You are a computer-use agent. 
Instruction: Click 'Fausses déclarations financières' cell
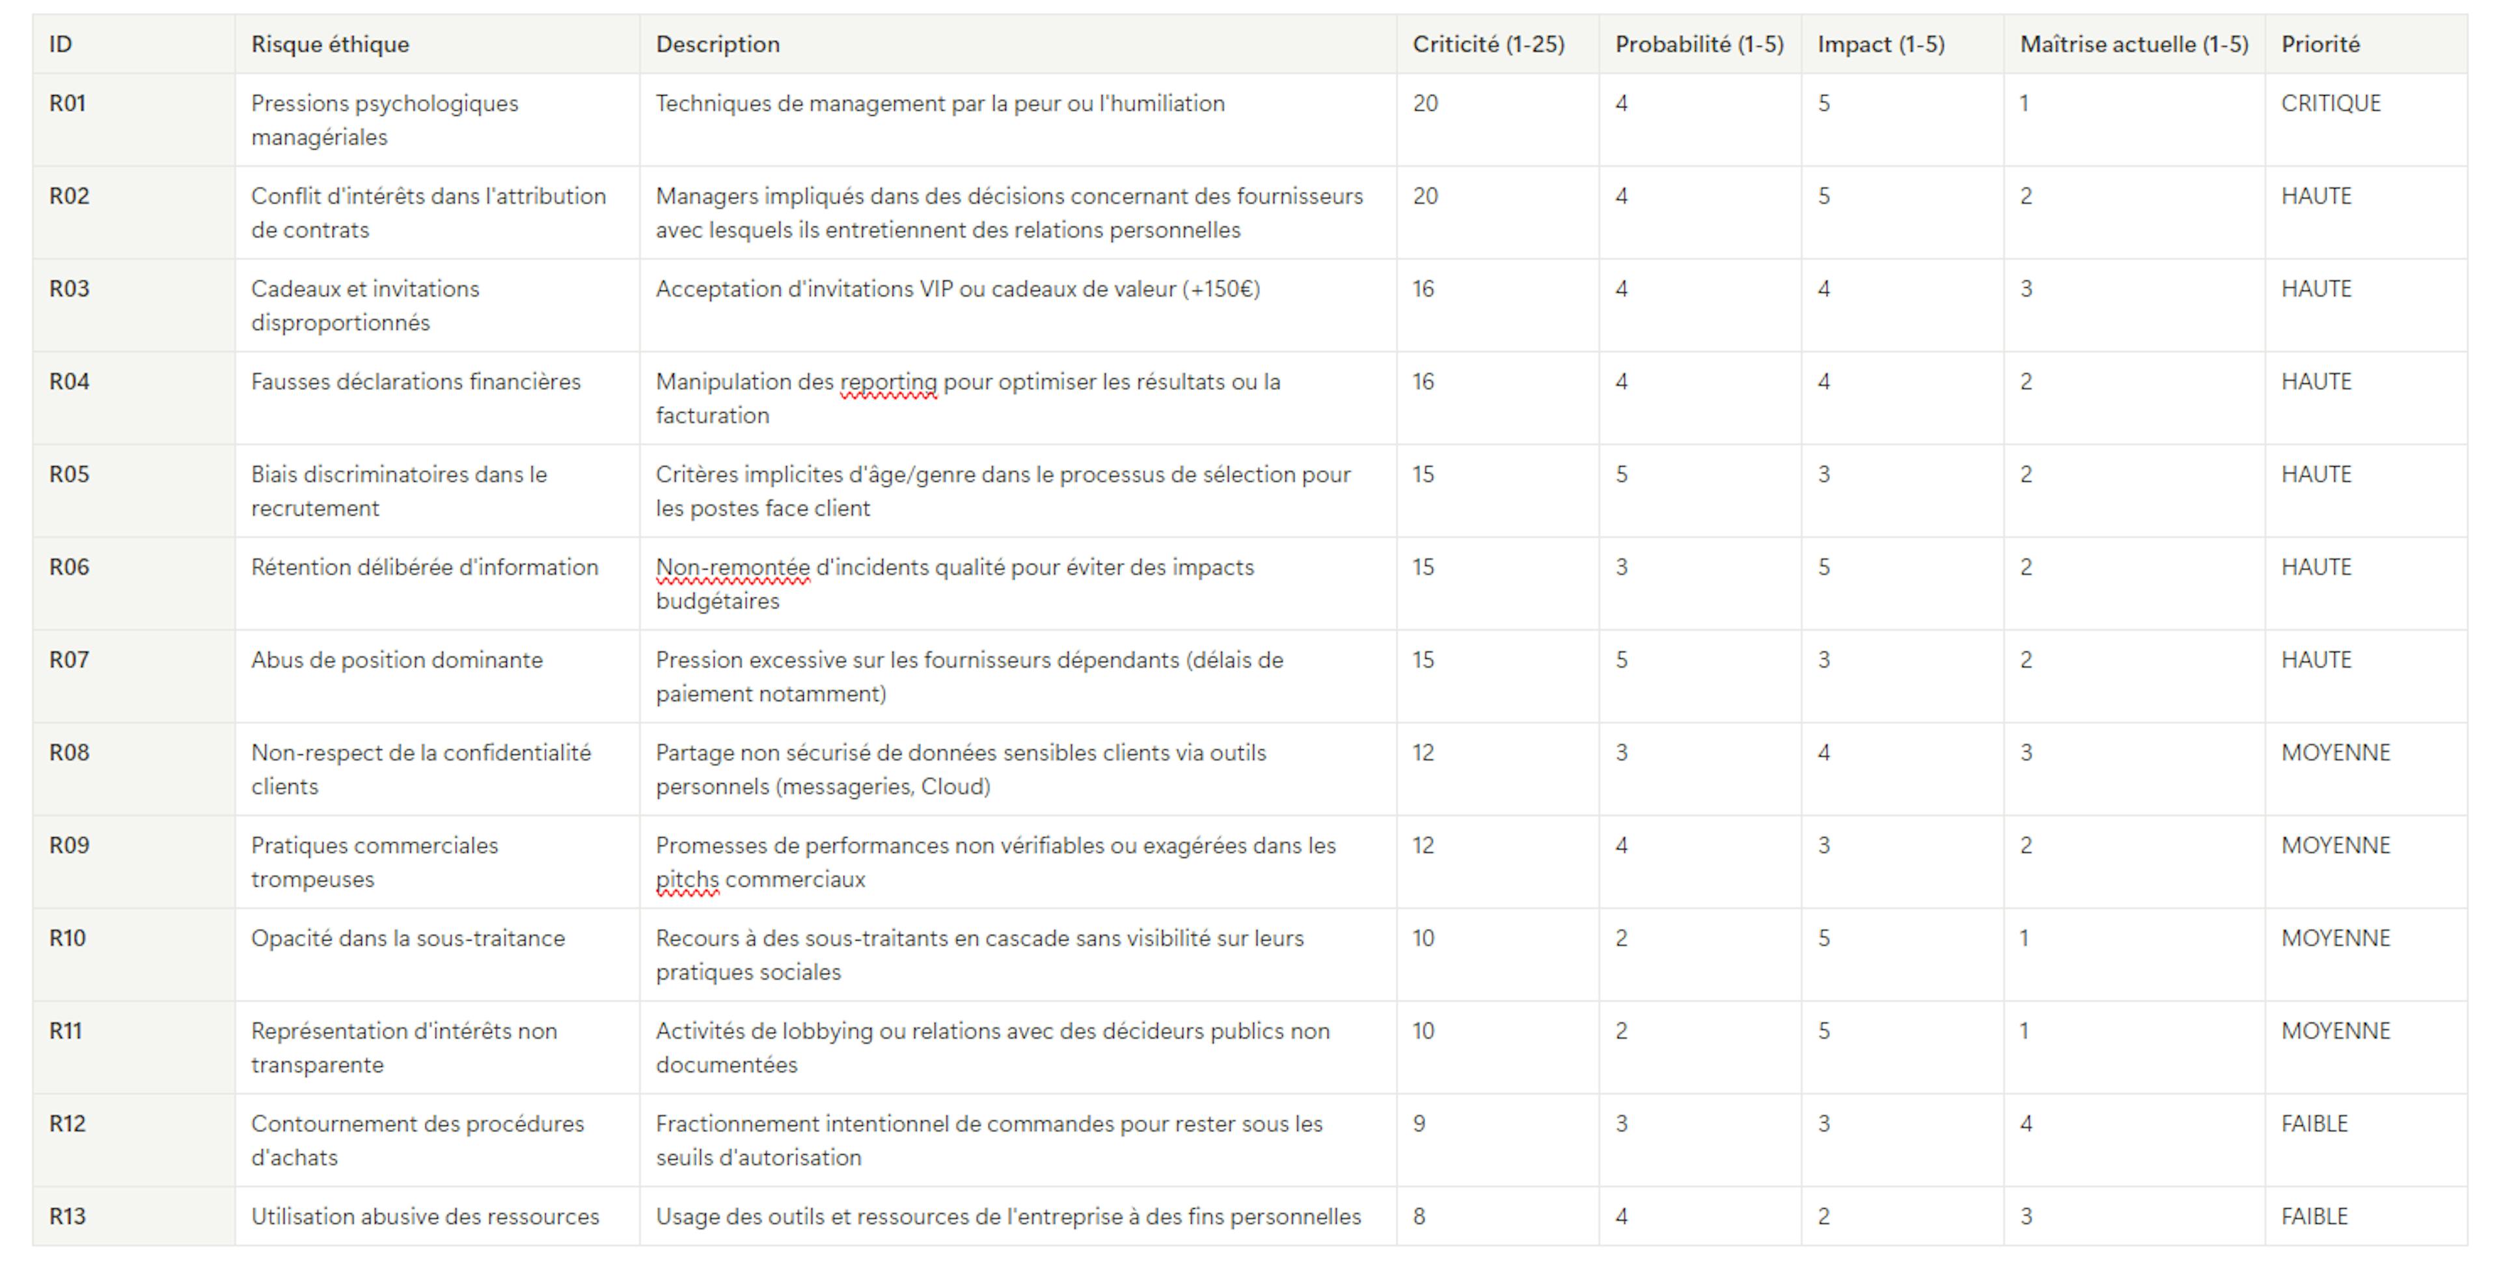pos(437,398)
